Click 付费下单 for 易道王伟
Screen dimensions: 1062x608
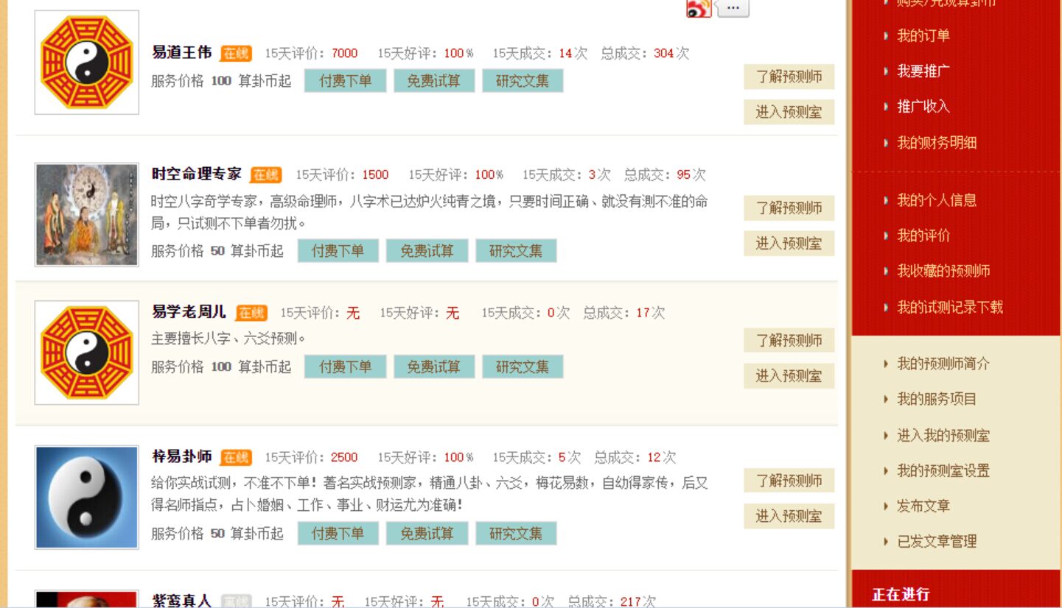(345, 81)
